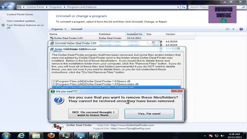247x139 pixels.
Task: Open Windows Explorer folder on taskbar
Action: 36,136
